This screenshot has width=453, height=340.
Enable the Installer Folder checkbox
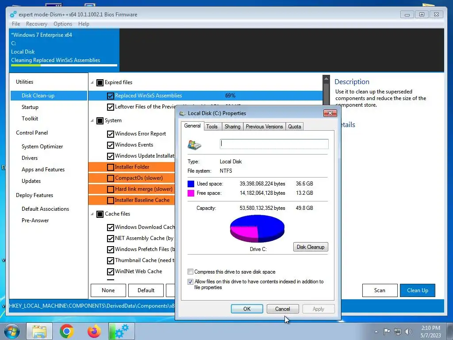tap(110, 167)
